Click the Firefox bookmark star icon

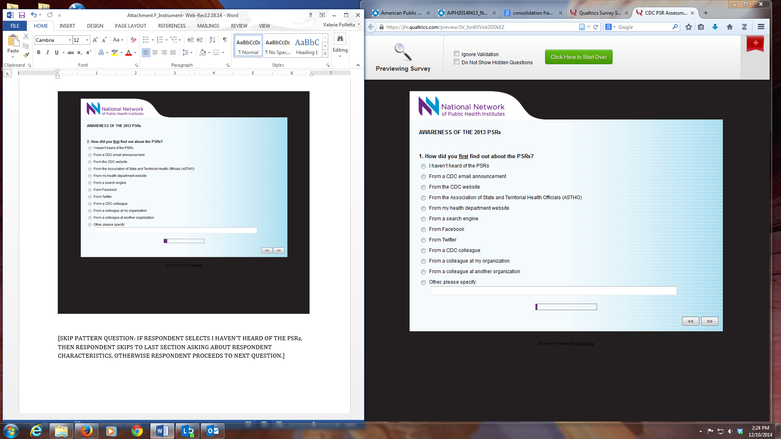tap(688, 27)
